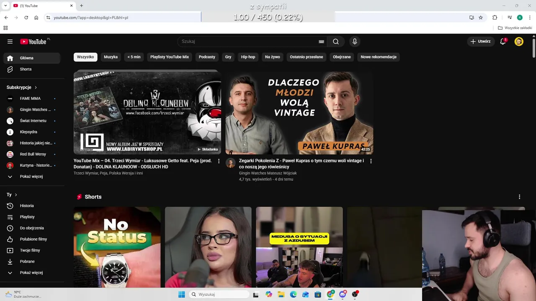Image resolution: width=536 pixels, height=301 pixels.
Task: Open the Shorts shelf options menu
Action: pyautogui.click(x=519, y=197)
